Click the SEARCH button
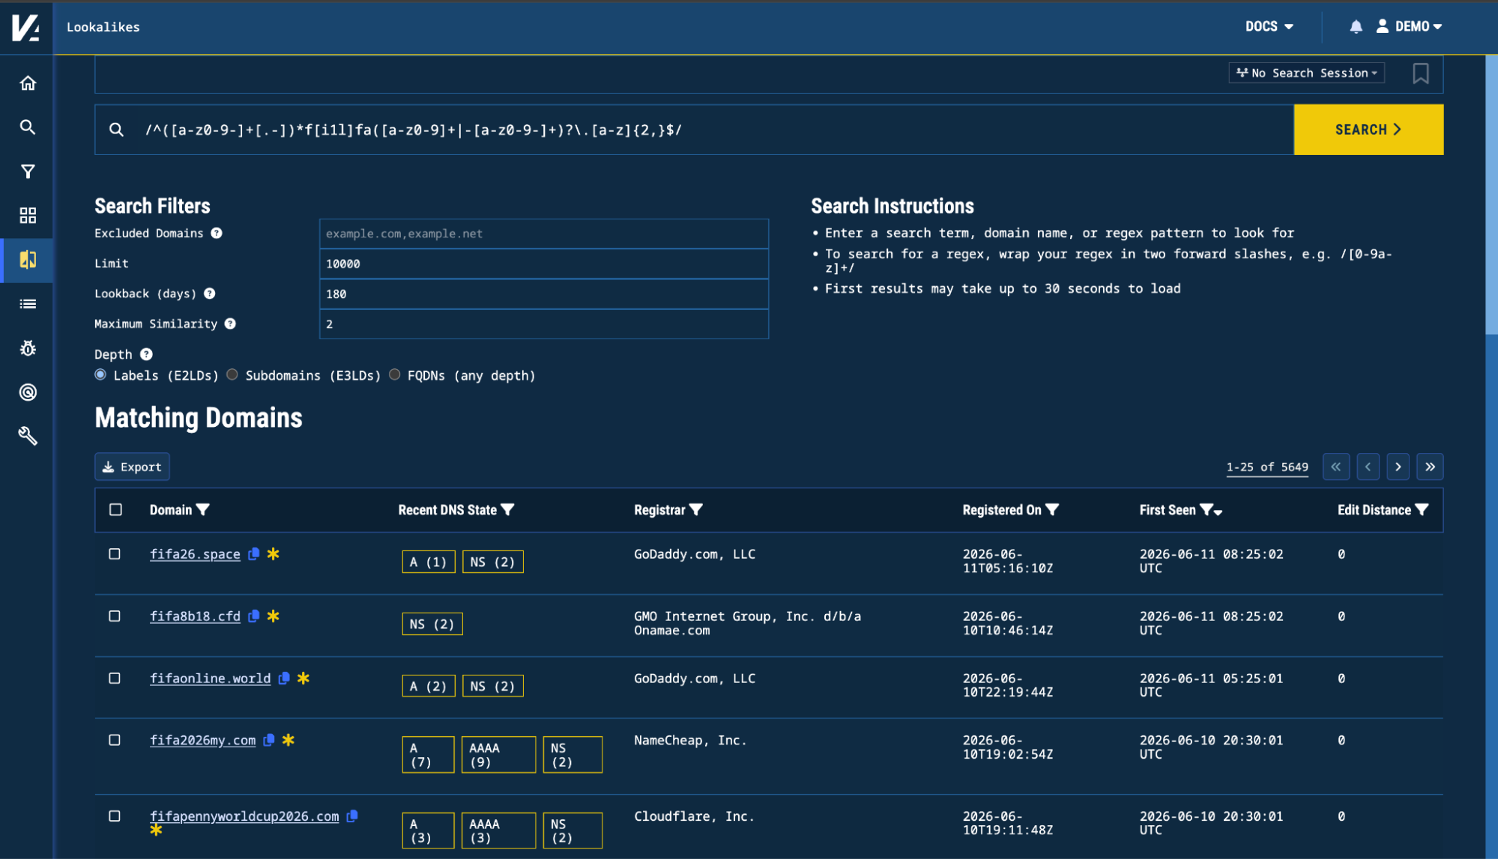 1368,130
